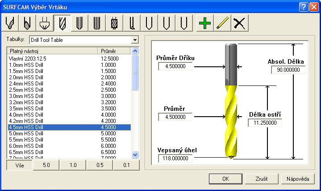Click the tool list scrollbar up arrow

click(x=135, y=51)
